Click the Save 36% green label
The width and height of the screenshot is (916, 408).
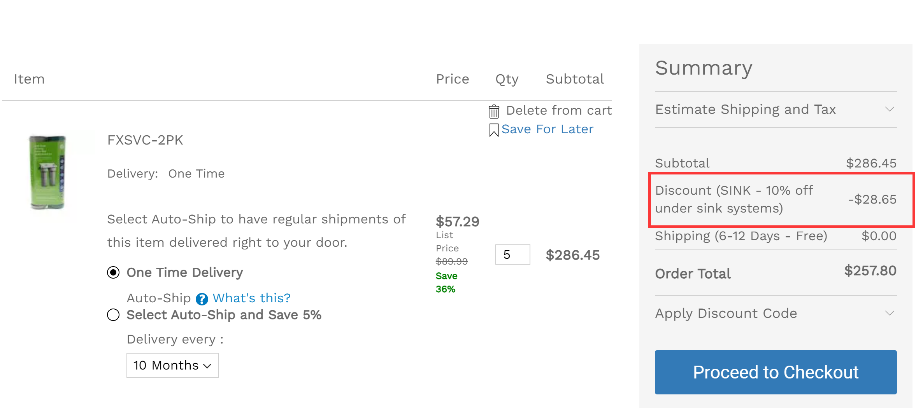point(446,282)
